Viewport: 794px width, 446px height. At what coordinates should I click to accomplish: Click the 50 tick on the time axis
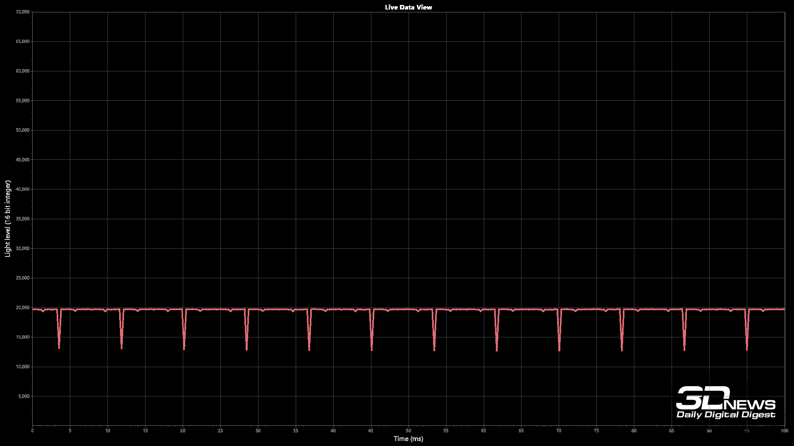(x=408, y=431)
